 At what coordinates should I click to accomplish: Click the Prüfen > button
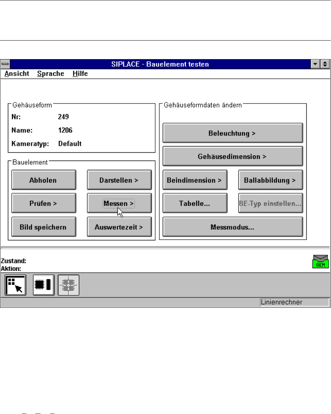pos(44,203)
